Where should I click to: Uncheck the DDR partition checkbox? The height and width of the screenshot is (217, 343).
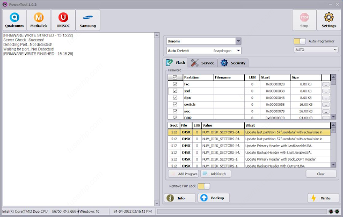[175, 118]
